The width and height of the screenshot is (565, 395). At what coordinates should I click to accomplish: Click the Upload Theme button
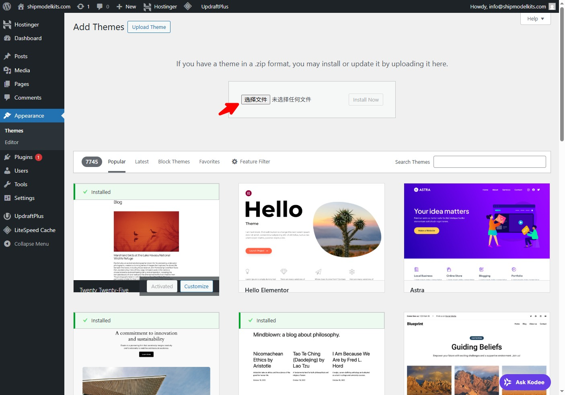tap(149, 27)
